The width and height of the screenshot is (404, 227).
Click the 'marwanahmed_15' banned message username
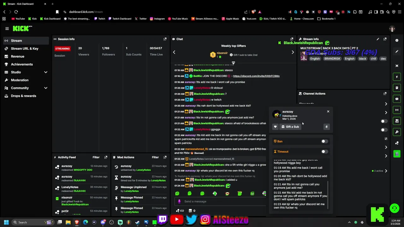point(197,149)
